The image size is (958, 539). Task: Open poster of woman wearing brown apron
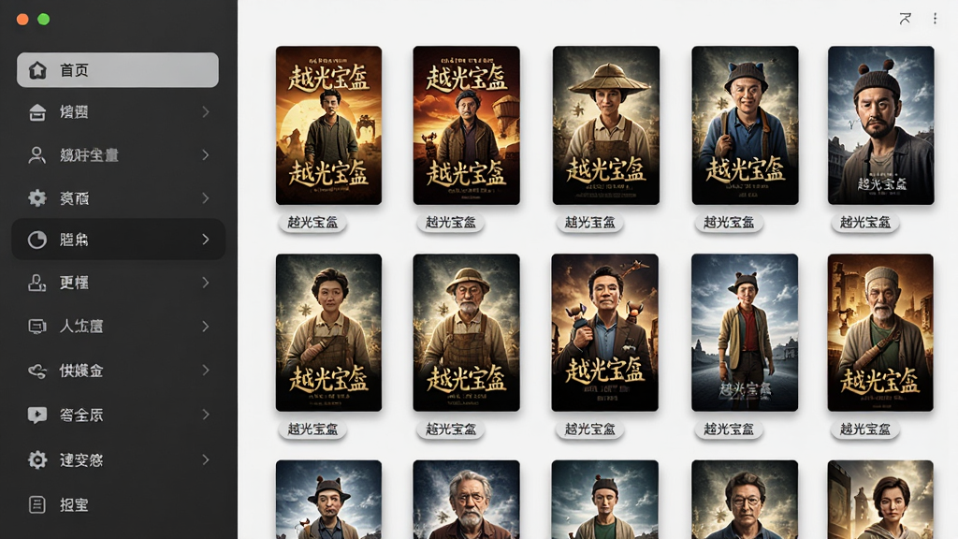(x=328, y=332)
